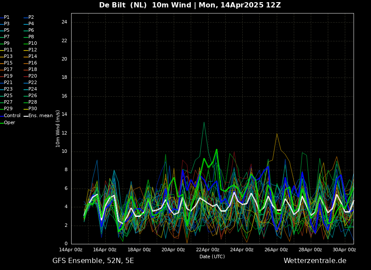371x270 pixels.
Task: Select the P14 legend entry
Action: pos(32,57)
